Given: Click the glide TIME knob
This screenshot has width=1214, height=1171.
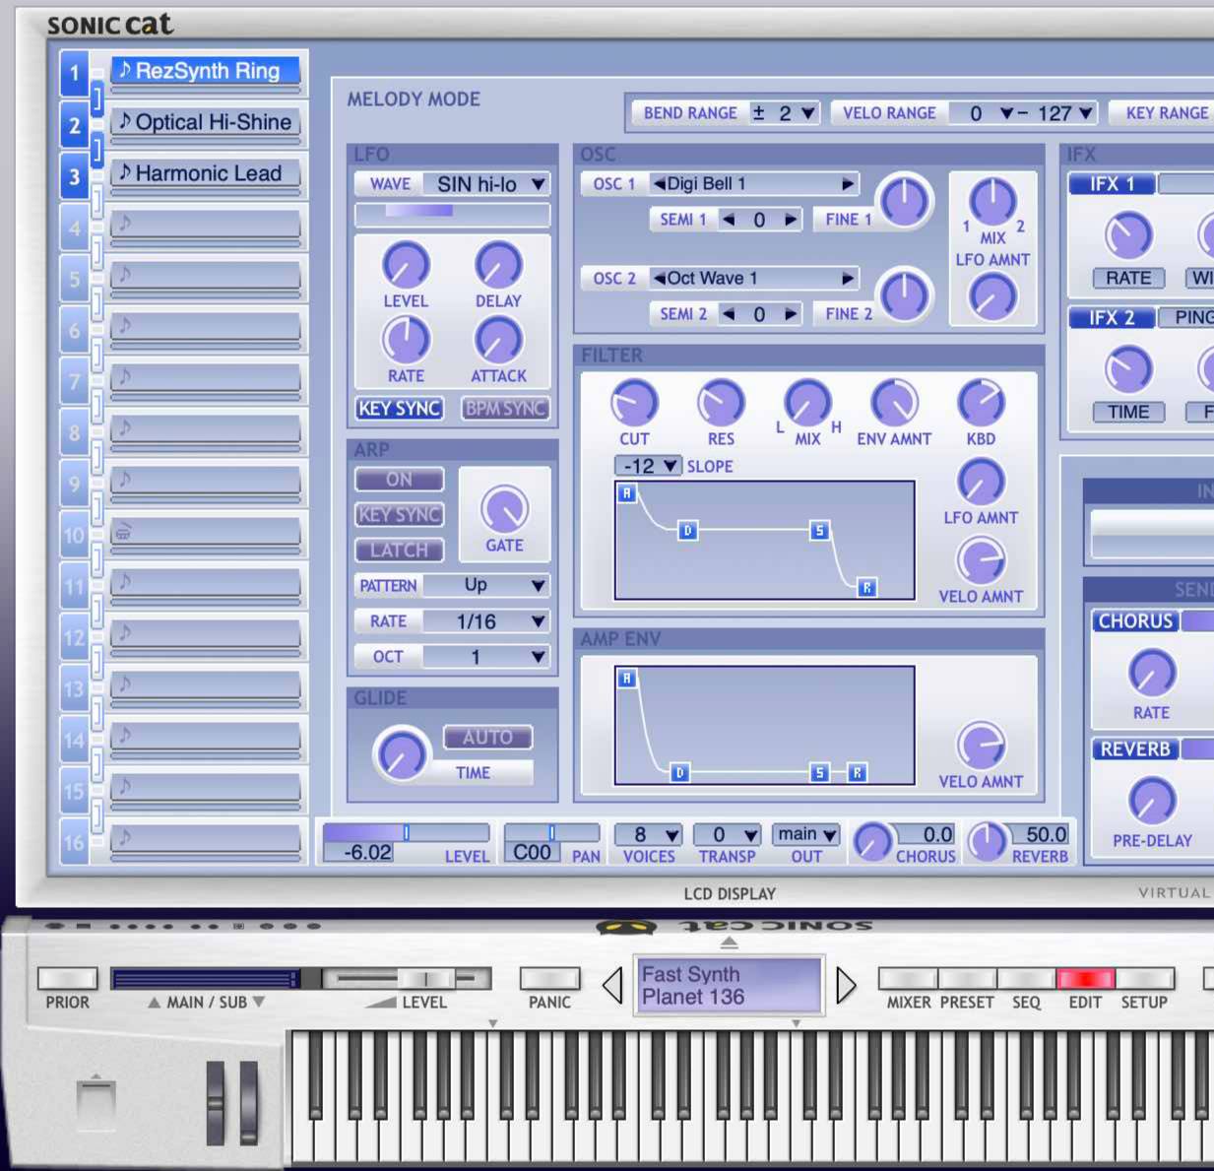Looking at the screenshot, I should [401, 755].
